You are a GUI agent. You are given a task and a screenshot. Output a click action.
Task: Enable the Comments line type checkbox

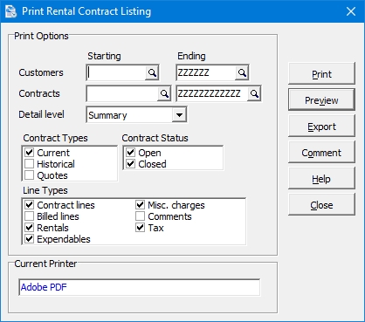click(x=140, y=216)
